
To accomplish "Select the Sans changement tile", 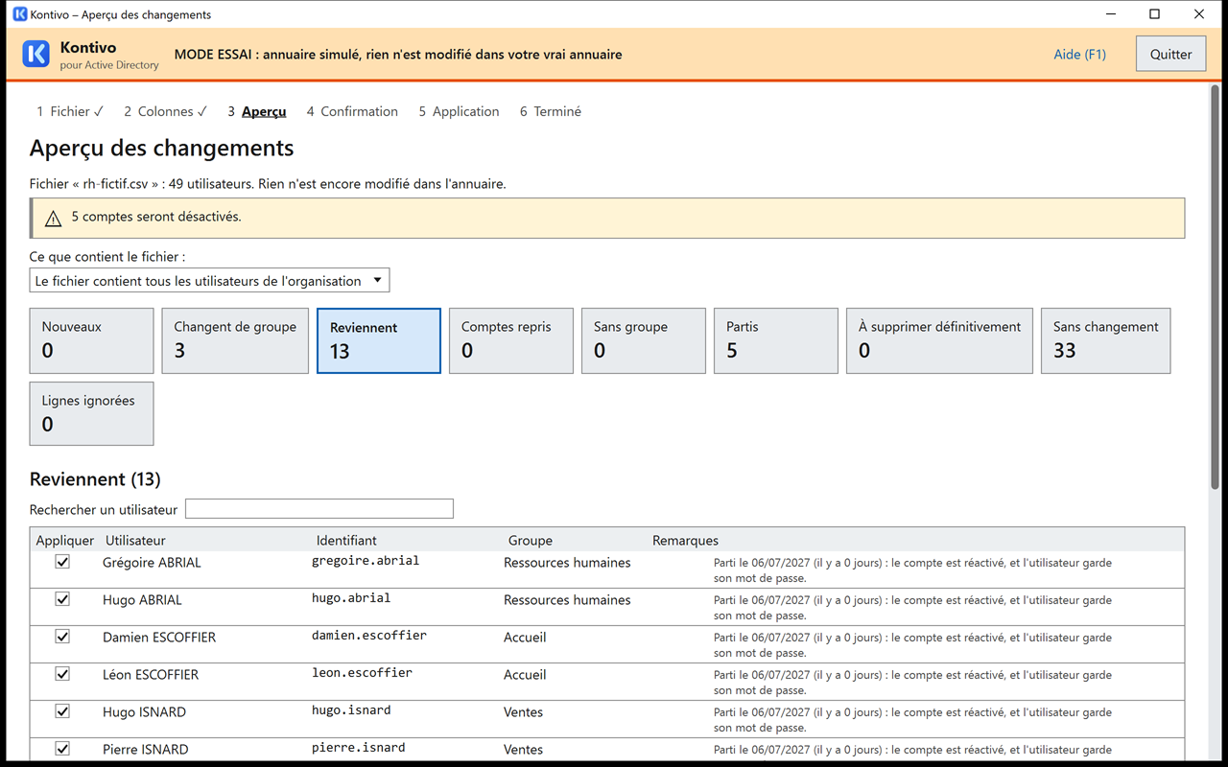I will click(1106, 340).
